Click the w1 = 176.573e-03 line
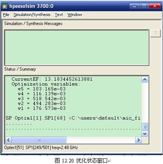The width and height of the screenshot is (163, 164). coord(42,108)
